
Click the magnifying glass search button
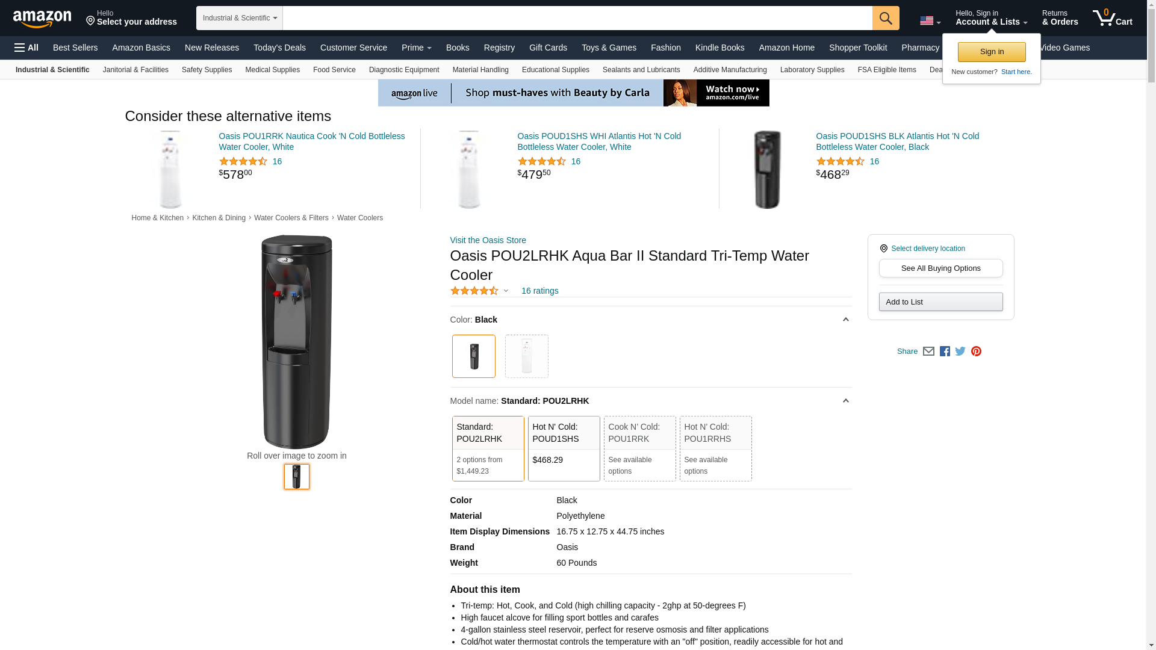pyautogui.click(x=885, y=18)
